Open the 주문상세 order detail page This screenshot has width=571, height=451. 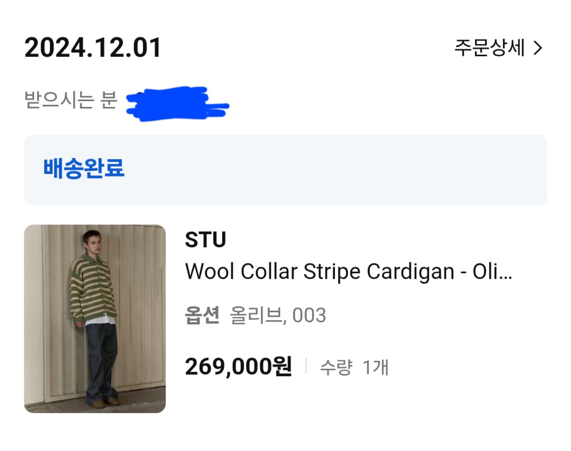coord(489,48)
